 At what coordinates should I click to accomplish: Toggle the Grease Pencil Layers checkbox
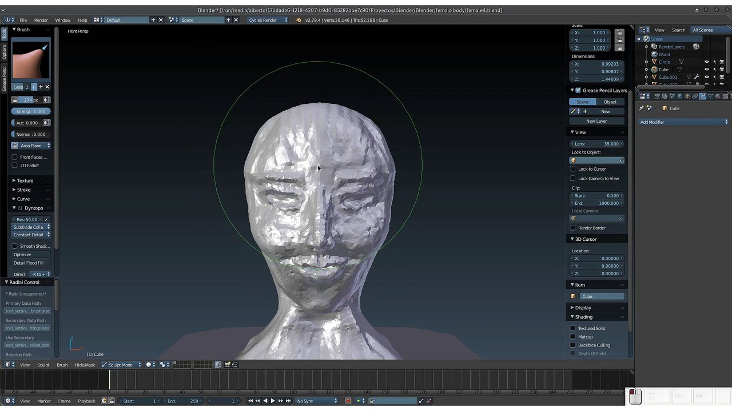[x=578, y=90]
